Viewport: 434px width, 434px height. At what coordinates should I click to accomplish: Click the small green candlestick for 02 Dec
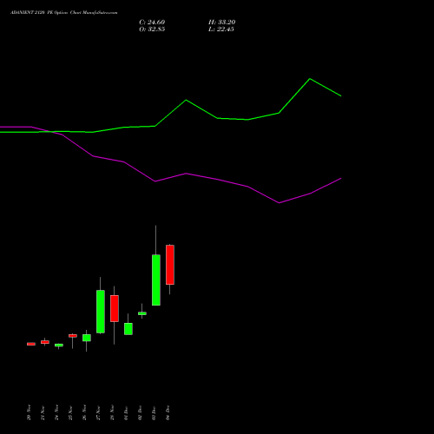point(142,313)
